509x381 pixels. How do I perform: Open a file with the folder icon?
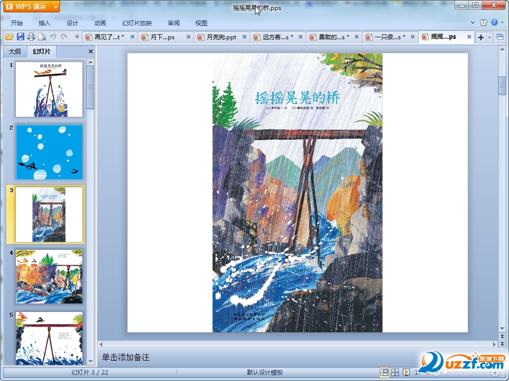tap(9, 37)
